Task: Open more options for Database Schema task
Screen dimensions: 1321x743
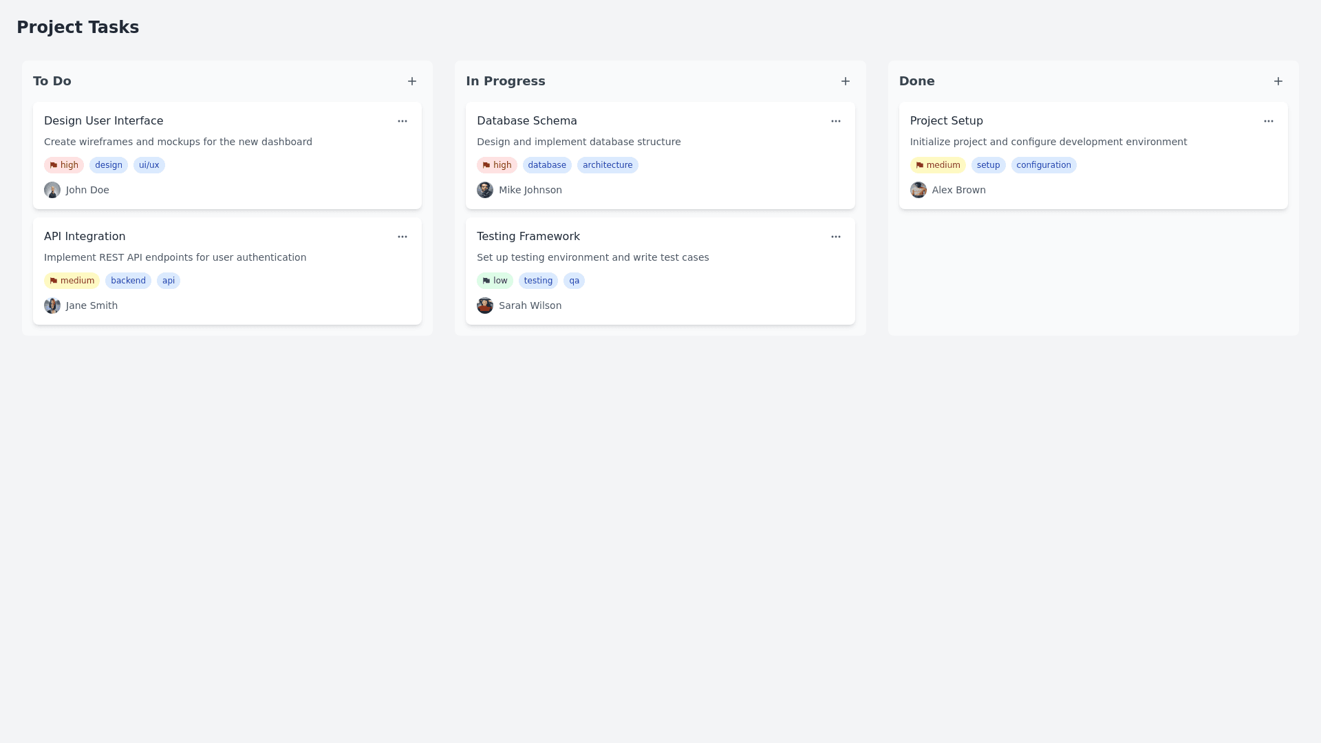Action: click(x=835, y=121)
